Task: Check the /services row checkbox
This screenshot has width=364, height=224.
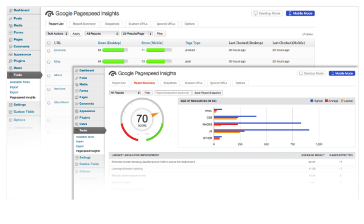Action: (49, 89)
